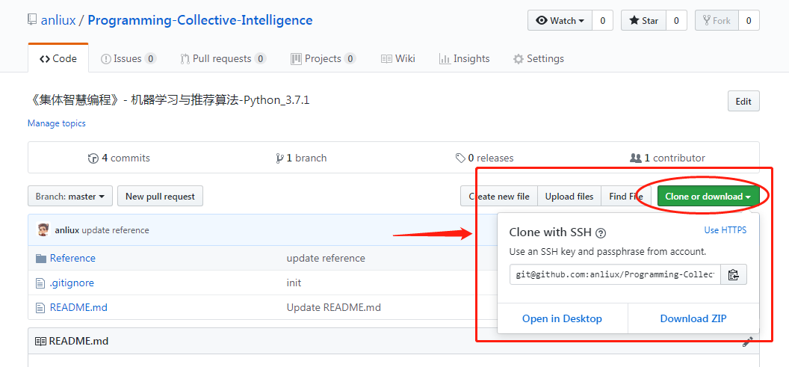This screenshot has height=367, width=789.
Task: Click the branch icon next to 1 branch
Action: 279,158
